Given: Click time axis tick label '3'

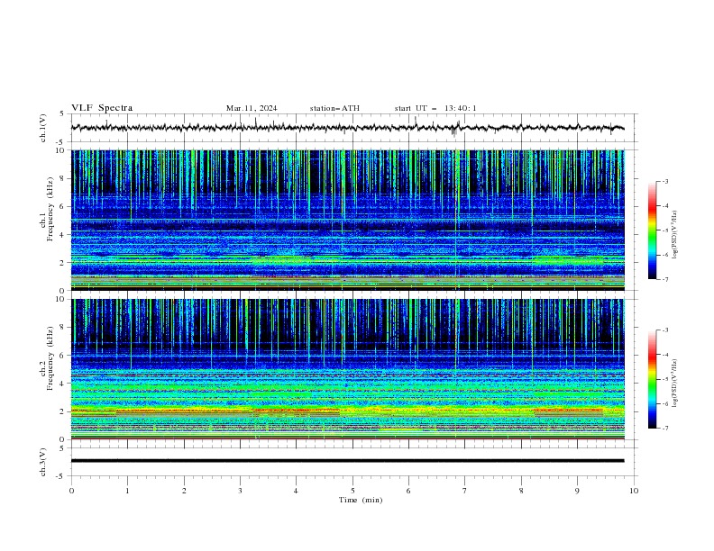Looking at the screenshot, I should click(240, 491).
